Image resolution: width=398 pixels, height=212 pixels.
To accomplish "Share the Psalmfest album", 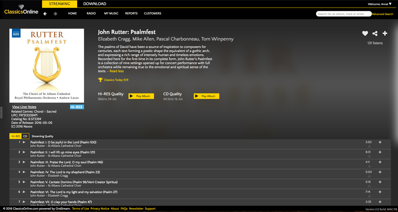I will [x=375, y=33].
